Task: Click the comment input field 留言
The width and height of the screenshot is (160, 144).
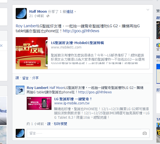Action: (88, 133)
